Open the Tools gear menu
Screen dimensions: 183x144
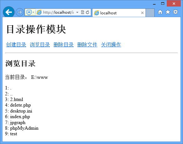point(176,12)
